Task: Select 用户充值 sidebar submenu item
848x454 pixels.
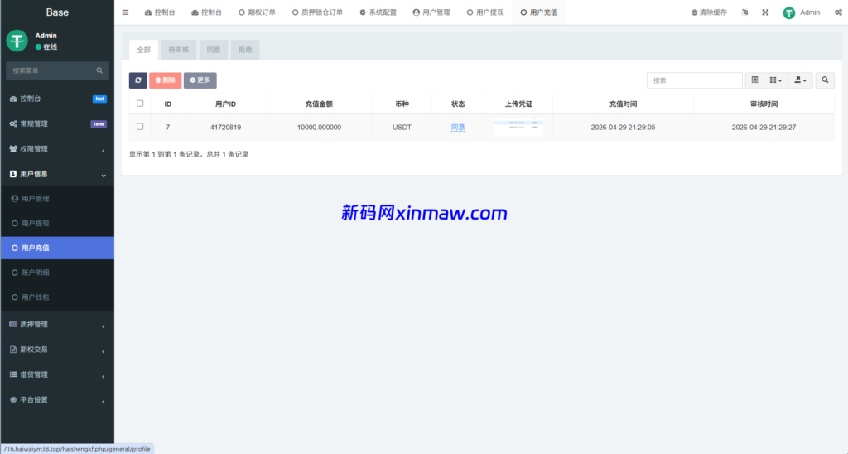Action: 57,248
